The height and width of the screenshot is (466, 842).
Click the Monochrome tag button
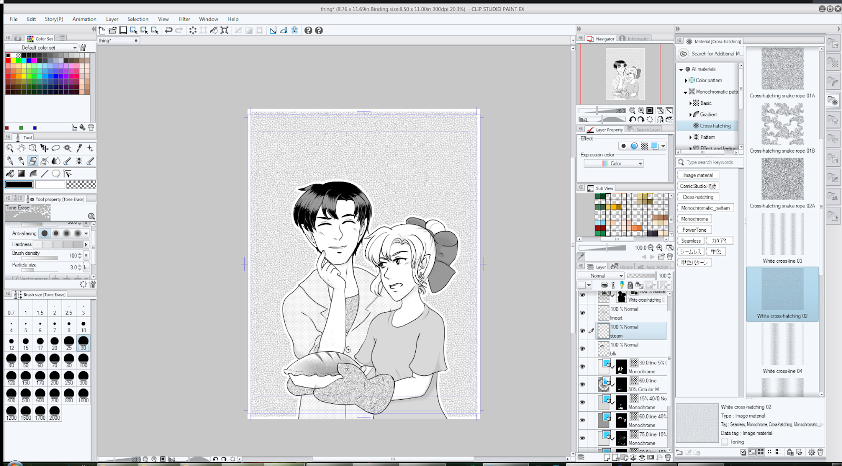point(695,219)
